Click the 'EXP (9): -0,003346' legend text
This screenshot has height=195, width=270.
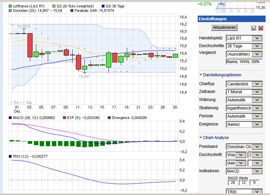pos(83,118)
